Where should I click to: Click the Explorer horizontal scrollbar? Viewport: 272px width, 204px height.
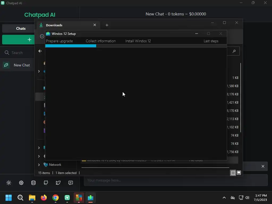155,168
